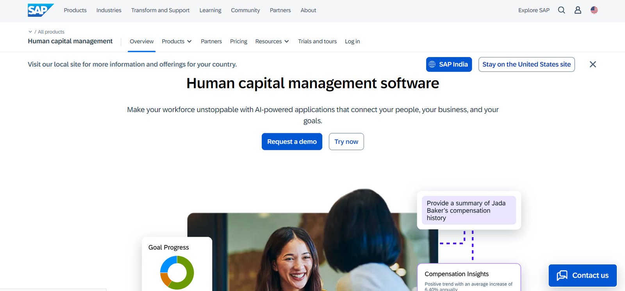Click the Compensation Insights card
625x291 pixels.
pos(469,278)
